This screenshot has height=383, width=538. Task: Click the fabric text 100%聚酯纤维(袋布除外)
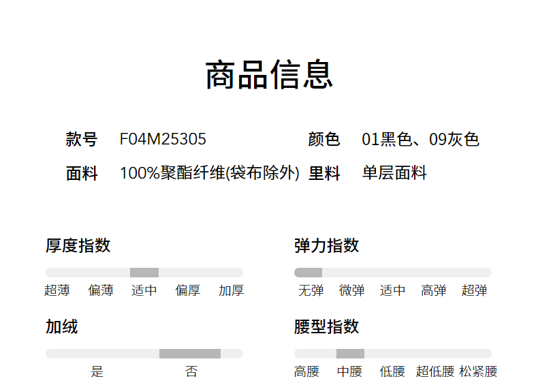(209, 173)
